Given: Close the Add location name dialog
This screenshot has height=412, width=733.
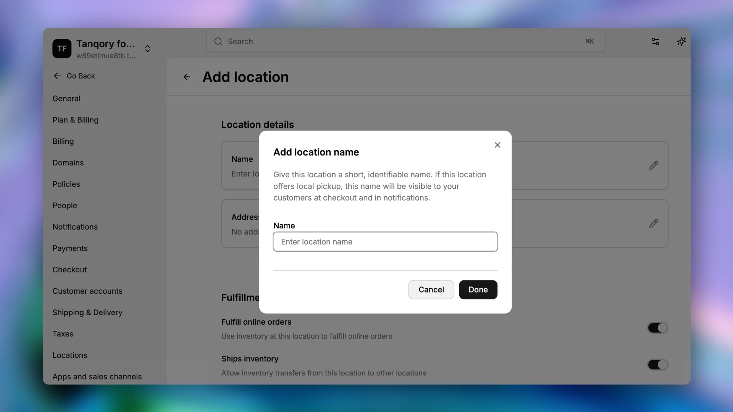Looking at the screenshot, I should click(x=497, y=145).
